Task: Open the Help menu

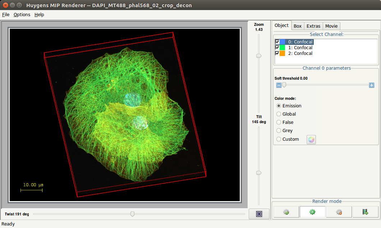Action: (x=39, y=15)
